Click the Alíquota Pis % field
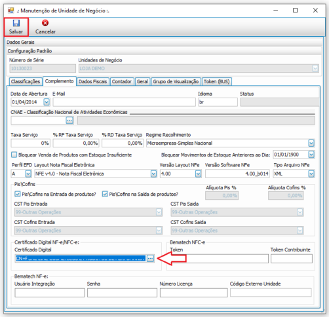This screenshot has width=329, height=317. click(x=222, y=196)
